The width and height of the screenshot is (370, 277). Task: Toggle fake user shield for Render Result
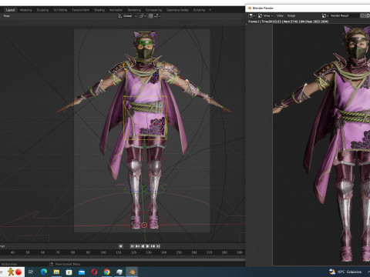coord(362,16)
